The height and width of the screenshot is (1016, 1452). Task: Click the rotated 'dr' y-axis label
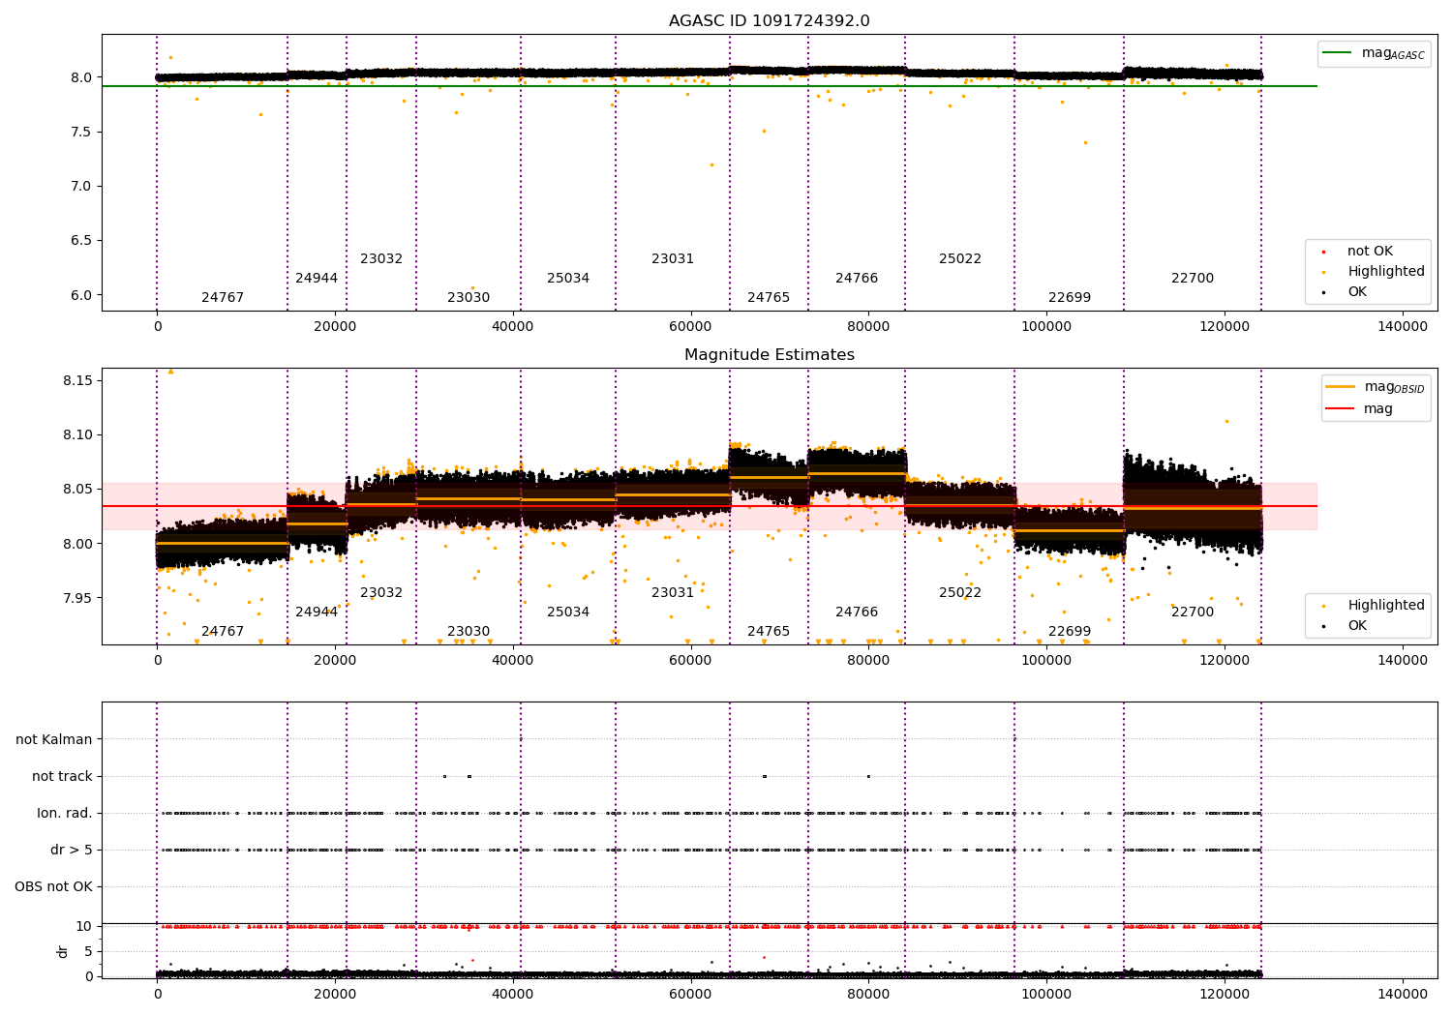[63, 951]
